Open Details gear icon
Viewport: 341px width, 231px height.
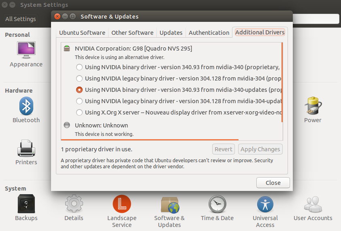click(74, 203)
